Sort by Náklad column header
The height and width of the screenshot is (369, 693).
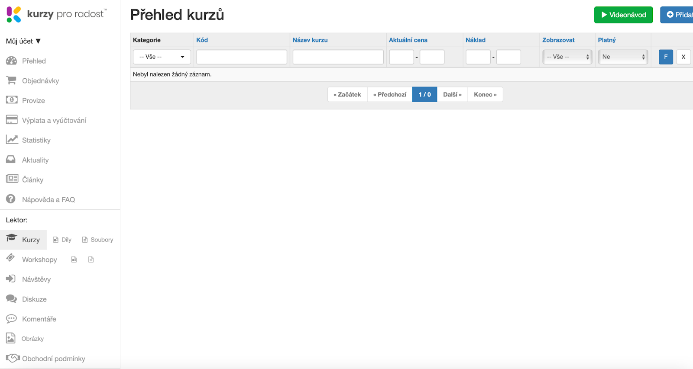[x=476, y=40]
